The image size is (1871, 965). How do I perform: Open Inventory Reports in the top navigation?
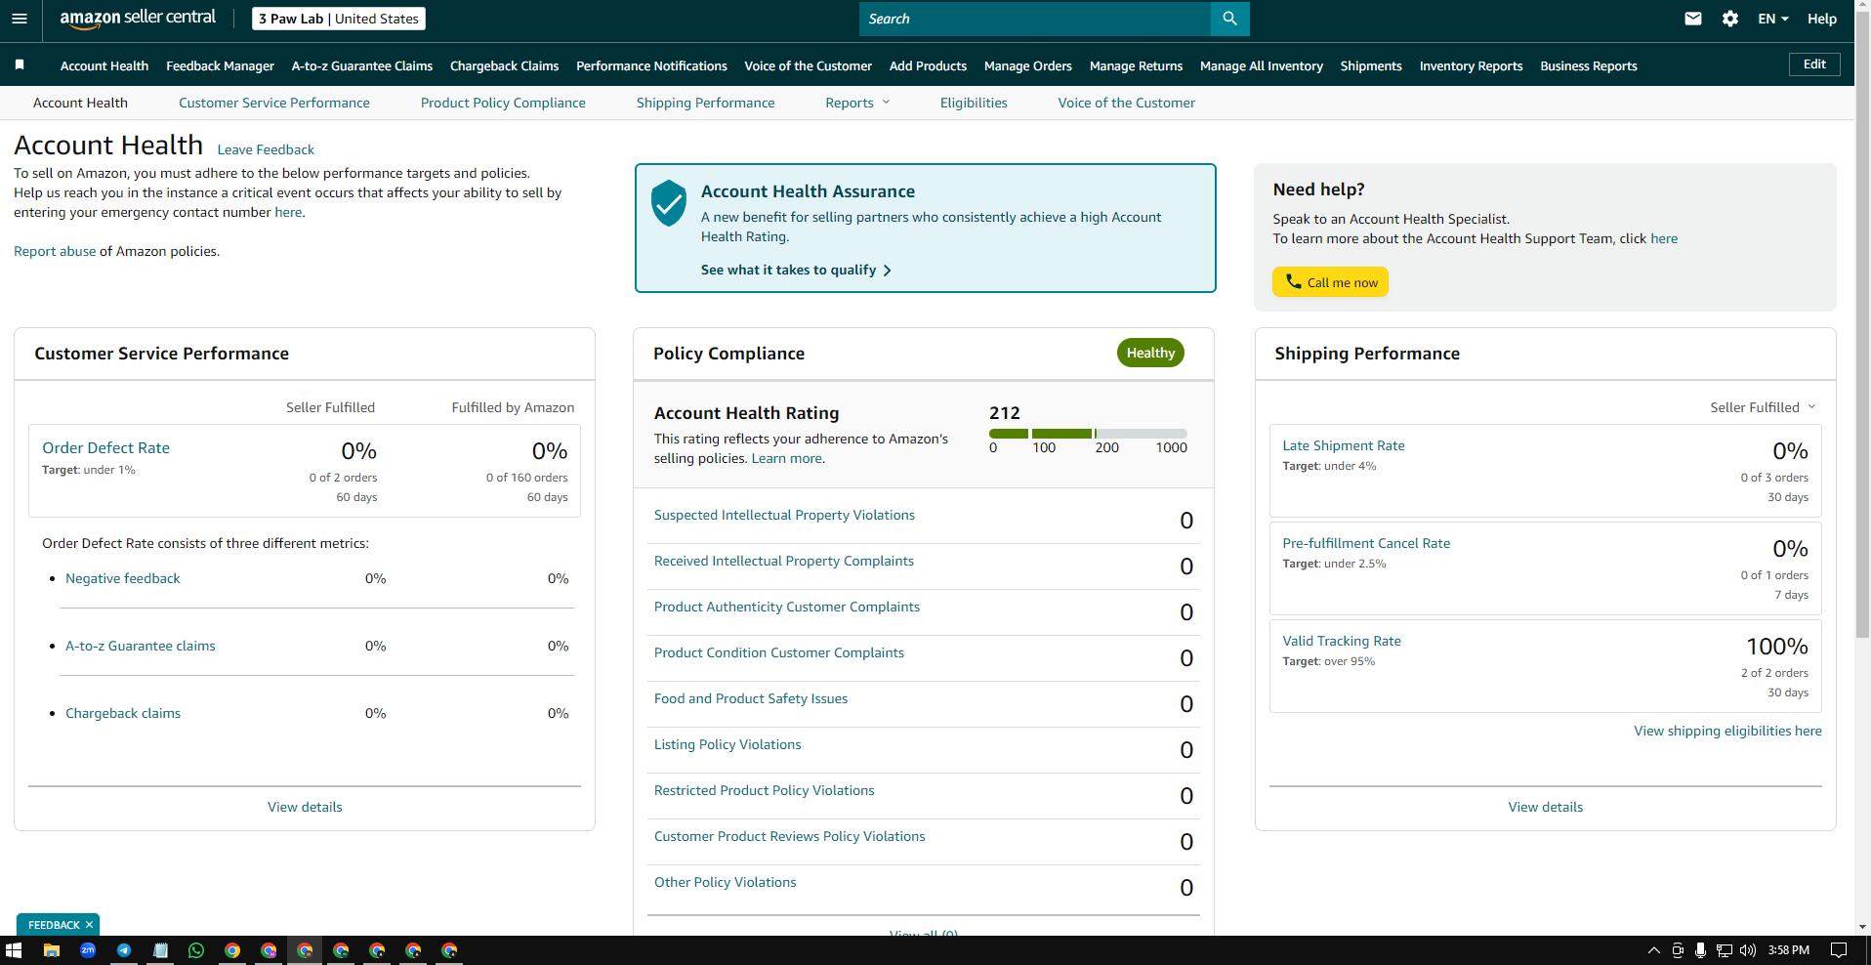coord(1471,65)
